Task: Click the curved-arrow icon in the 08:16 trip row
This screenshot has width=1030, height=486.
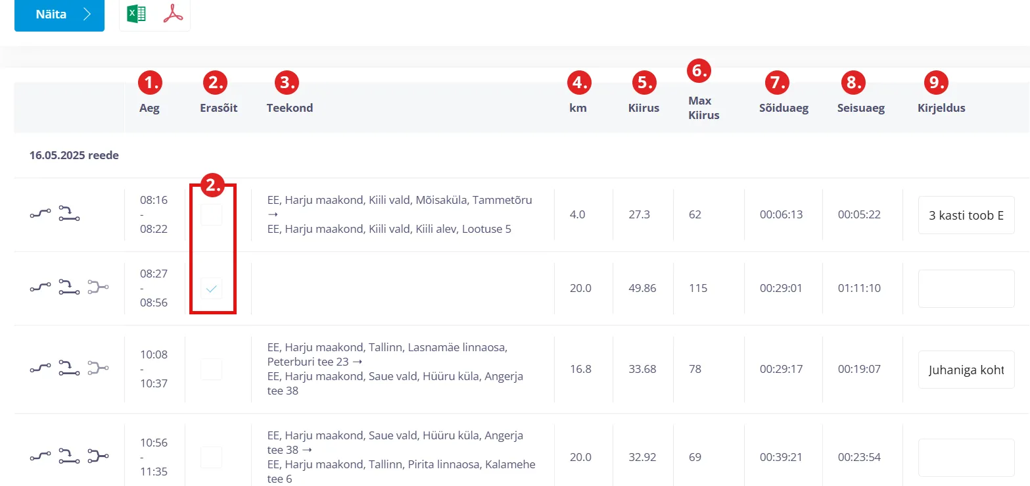Action: point(69,214)
